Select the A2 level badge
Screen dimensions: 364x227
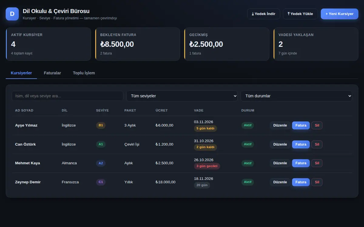101,163
